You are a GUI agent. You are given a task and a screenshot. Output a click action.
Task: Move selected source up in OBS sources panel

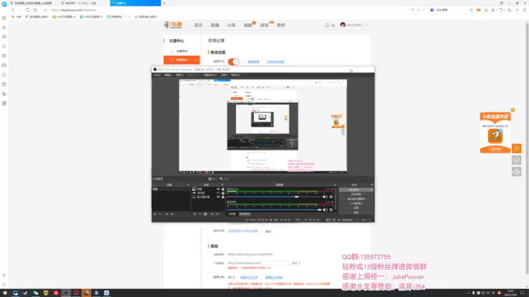(212, 214)
